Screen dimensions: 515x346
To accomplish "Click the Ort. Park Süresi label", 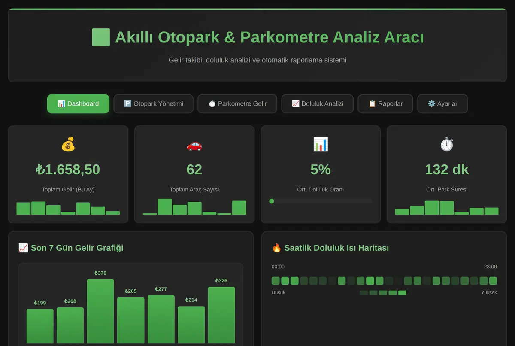I will pyautogui.click(x=447, y=189).
